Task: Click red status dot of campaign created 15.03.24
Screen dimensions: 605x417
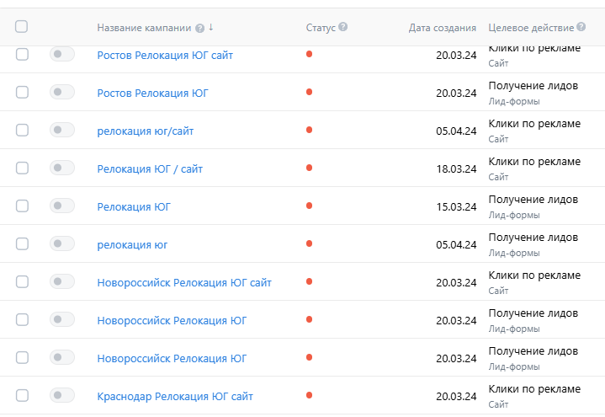Action: click(x=309, y=206)
